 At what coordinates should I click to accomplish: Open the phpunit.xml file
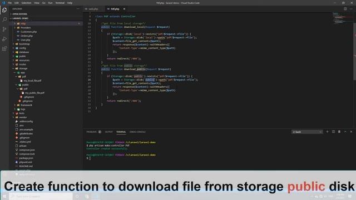[x=26, y=162]
